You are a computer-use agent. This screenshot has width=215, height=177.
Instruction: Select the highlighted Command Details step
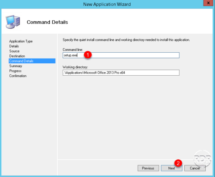32,61
